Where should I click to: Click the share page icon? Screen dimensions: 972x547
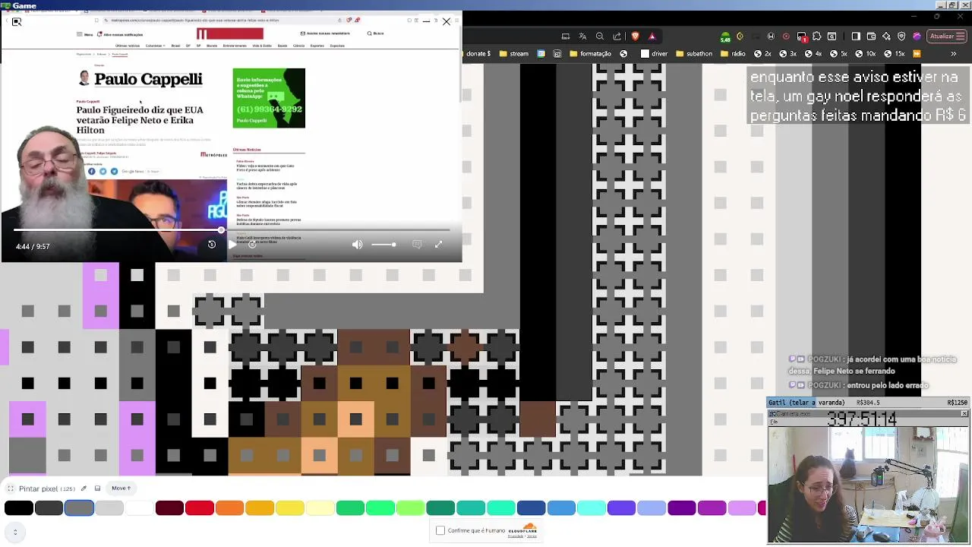617,36
